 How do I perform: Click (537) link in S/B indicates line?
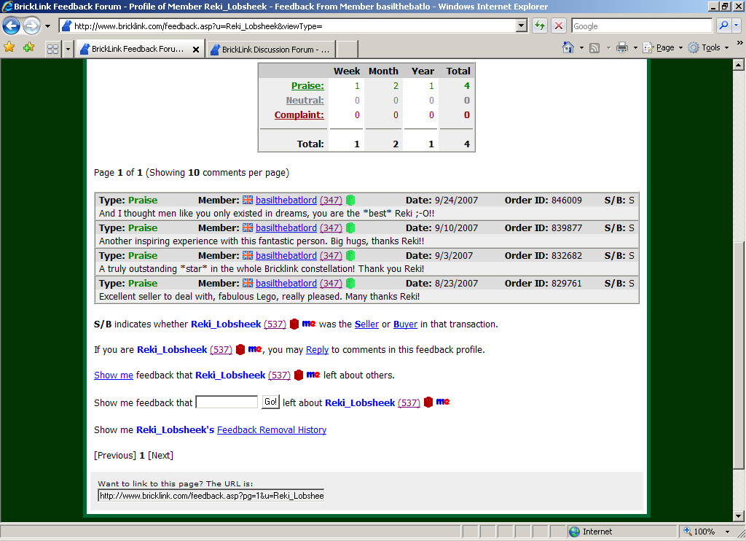275,324
